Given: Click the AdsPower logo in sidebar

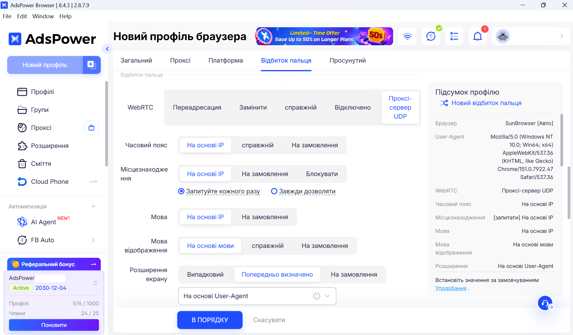Looking at the screenshot, I should tap(52, 39).
